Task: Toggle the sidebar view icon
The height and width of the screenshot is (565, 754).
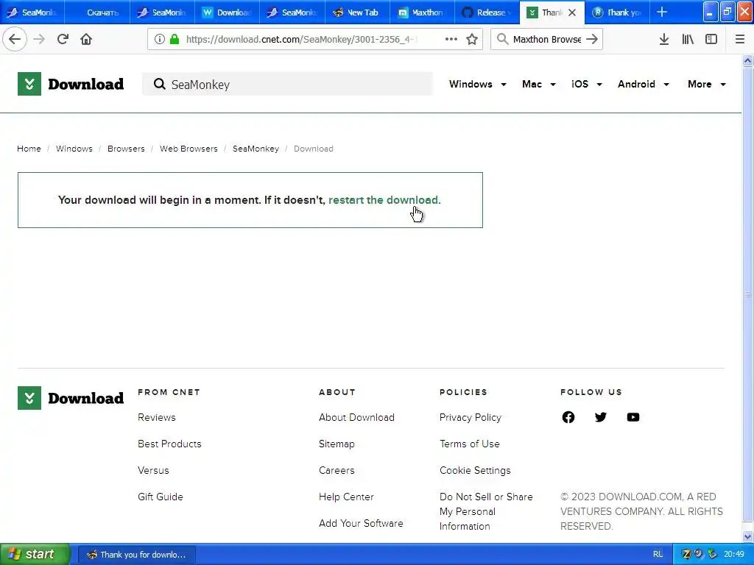Action: pos(711,40)
